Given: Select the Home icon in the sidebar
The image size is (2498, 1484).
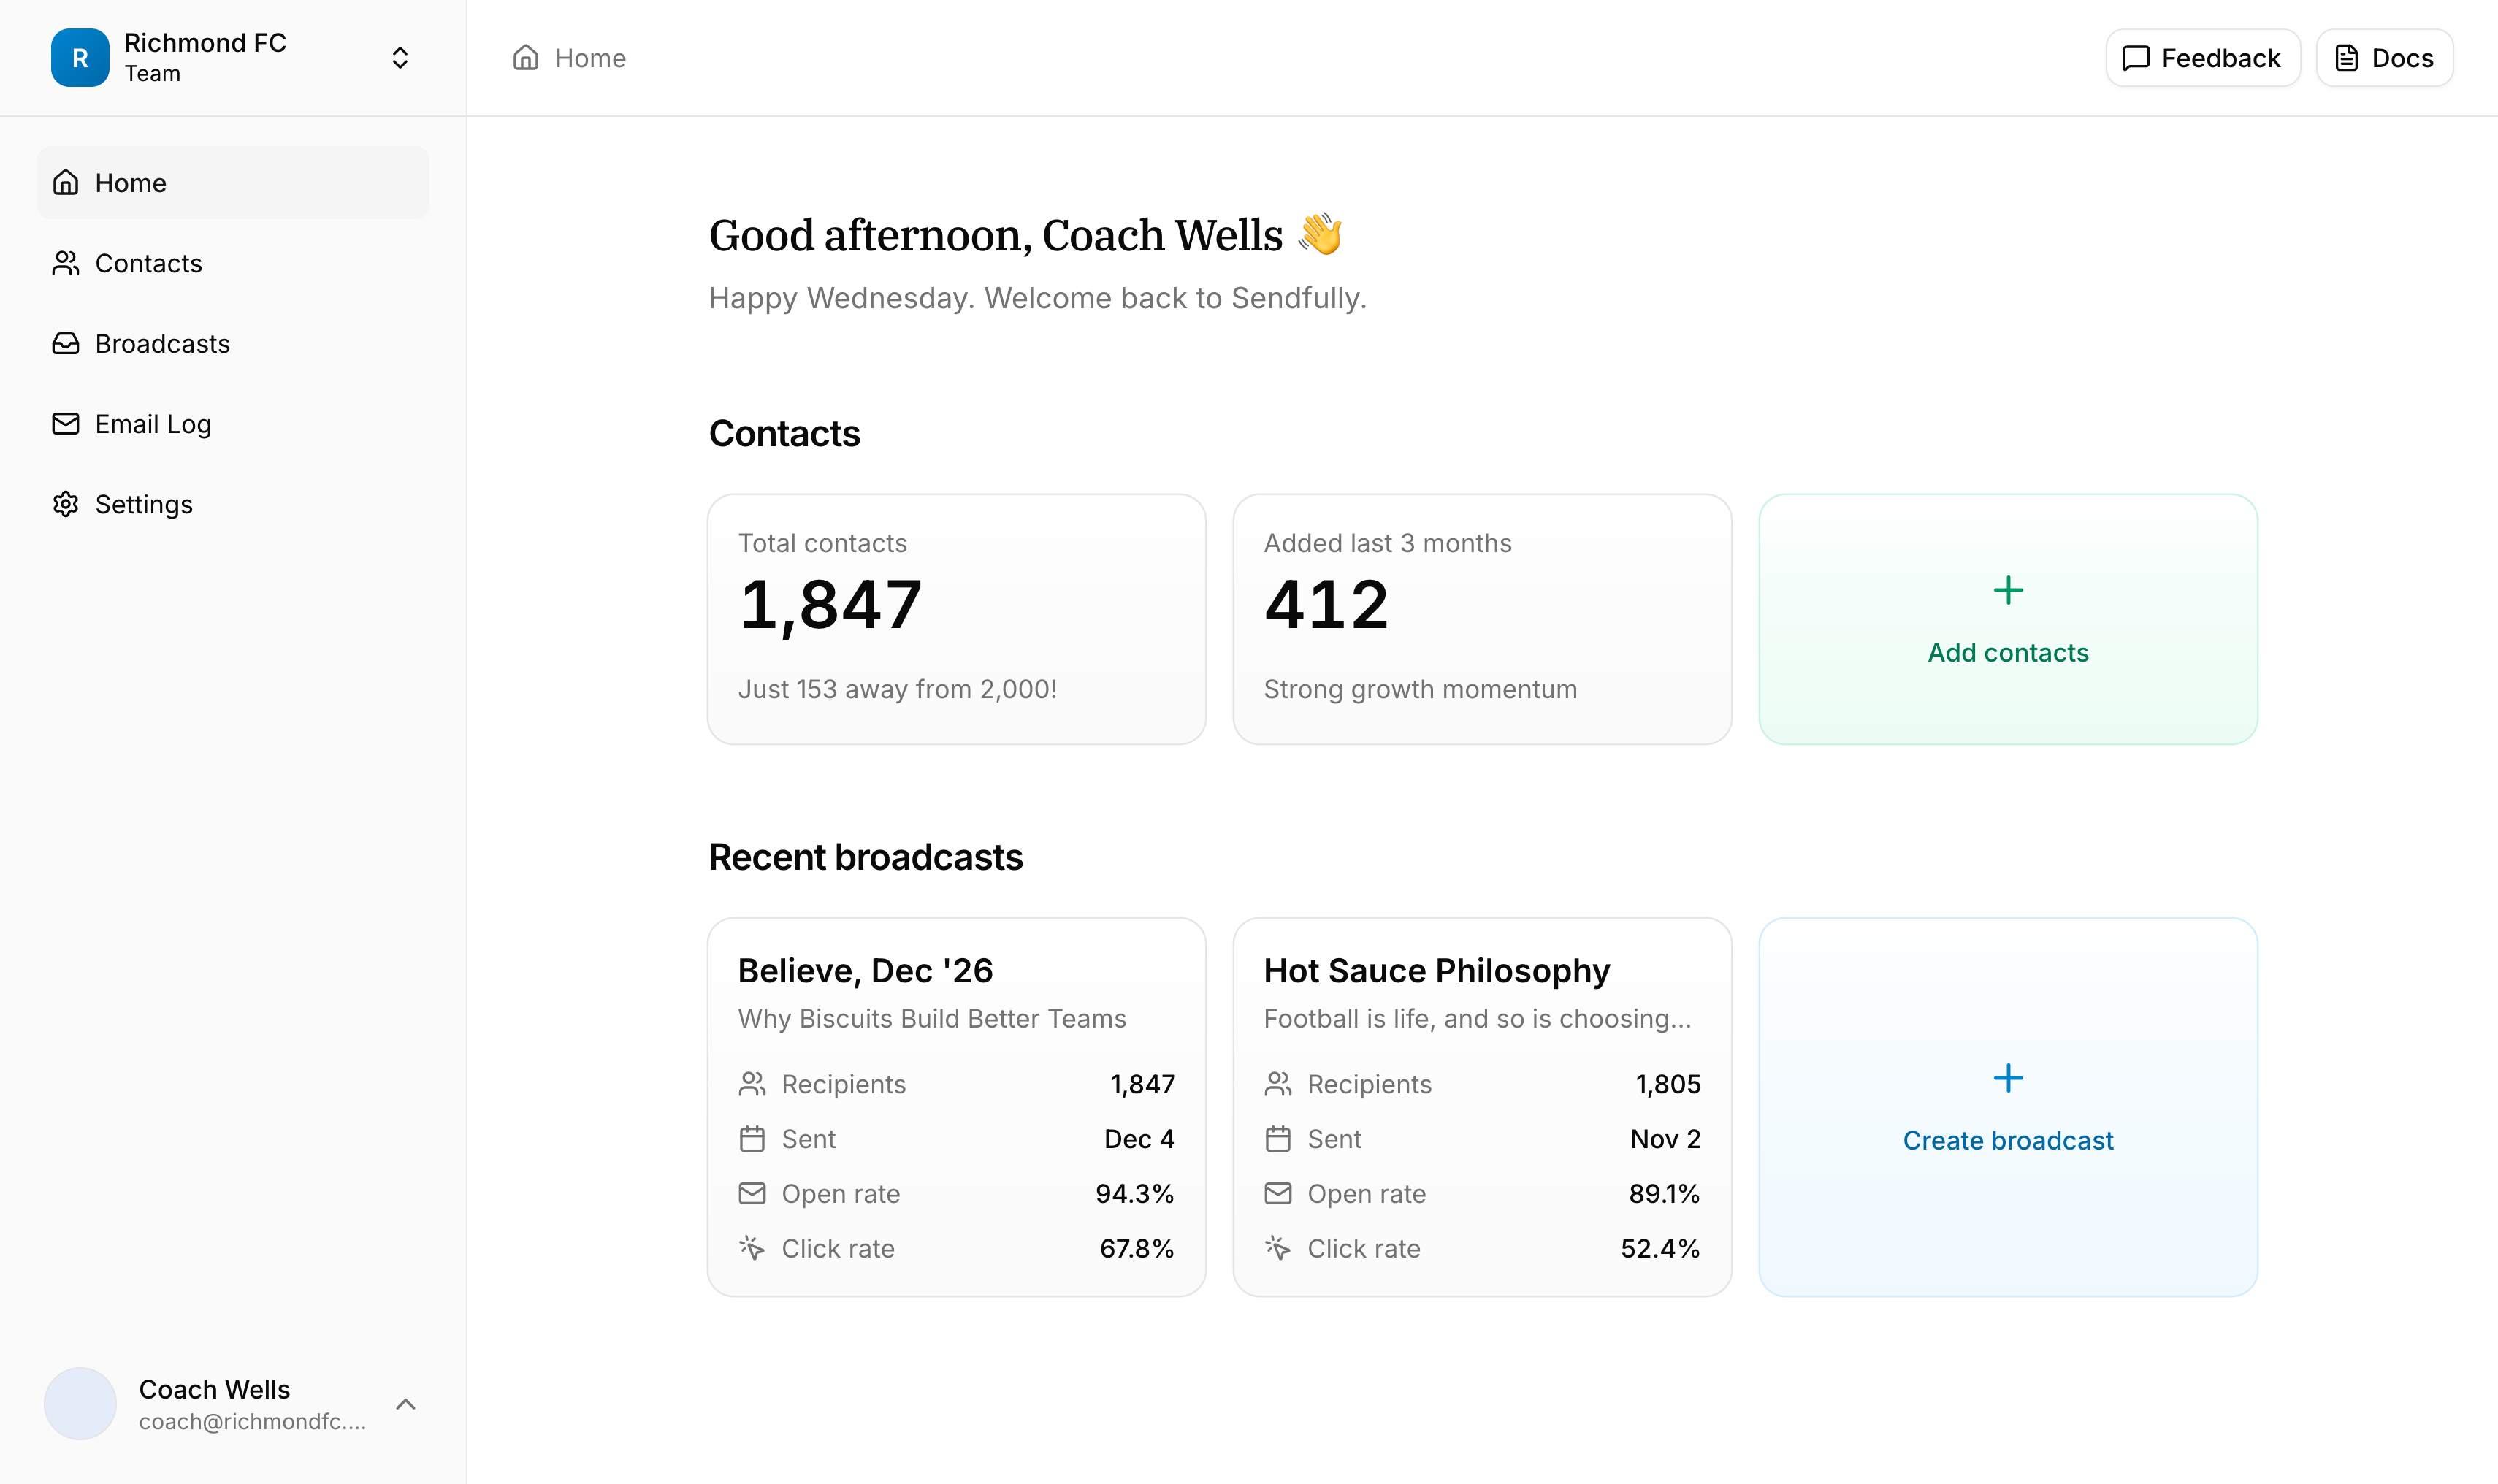Looking at the screenshot, I should click(x=66, y=182).
